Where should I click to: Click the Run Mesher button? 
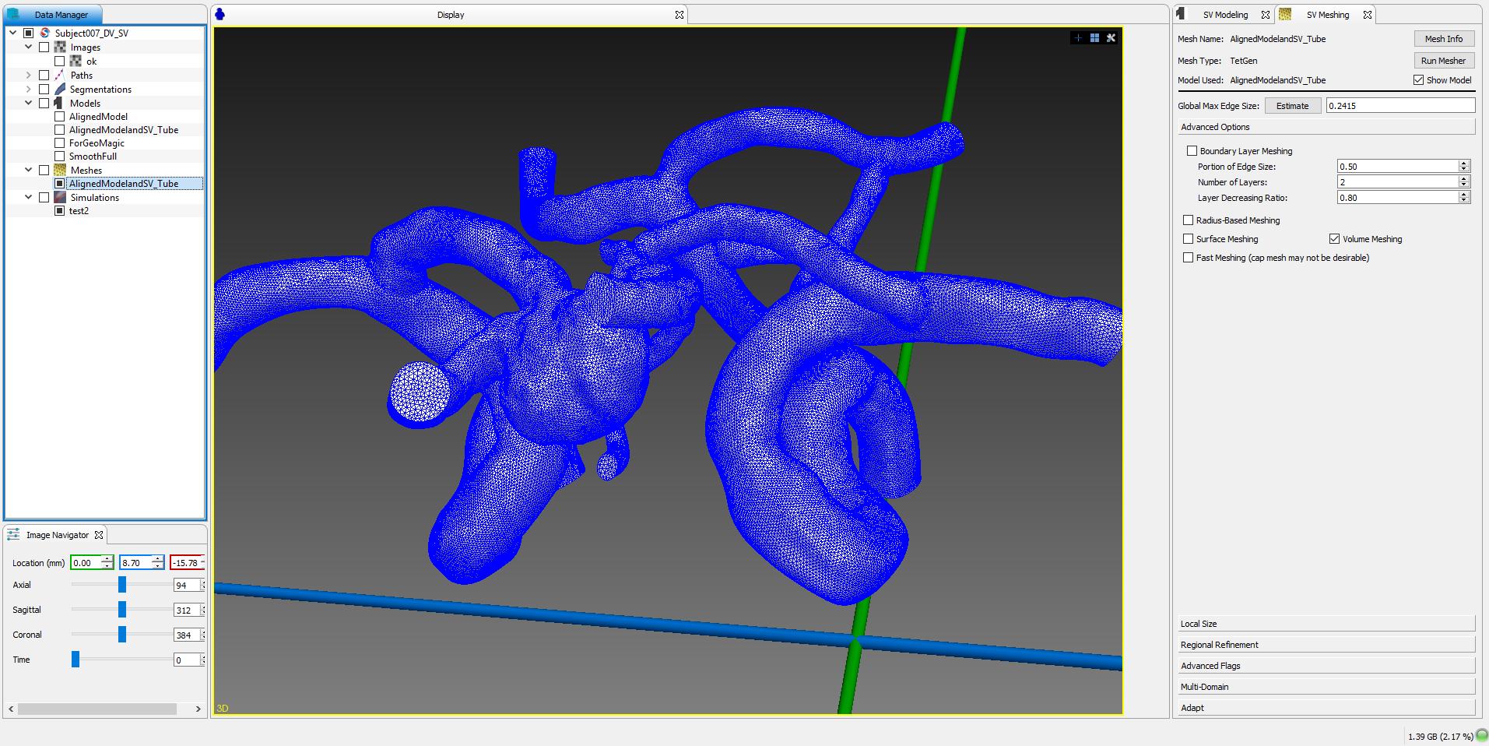coord(1444,61)
